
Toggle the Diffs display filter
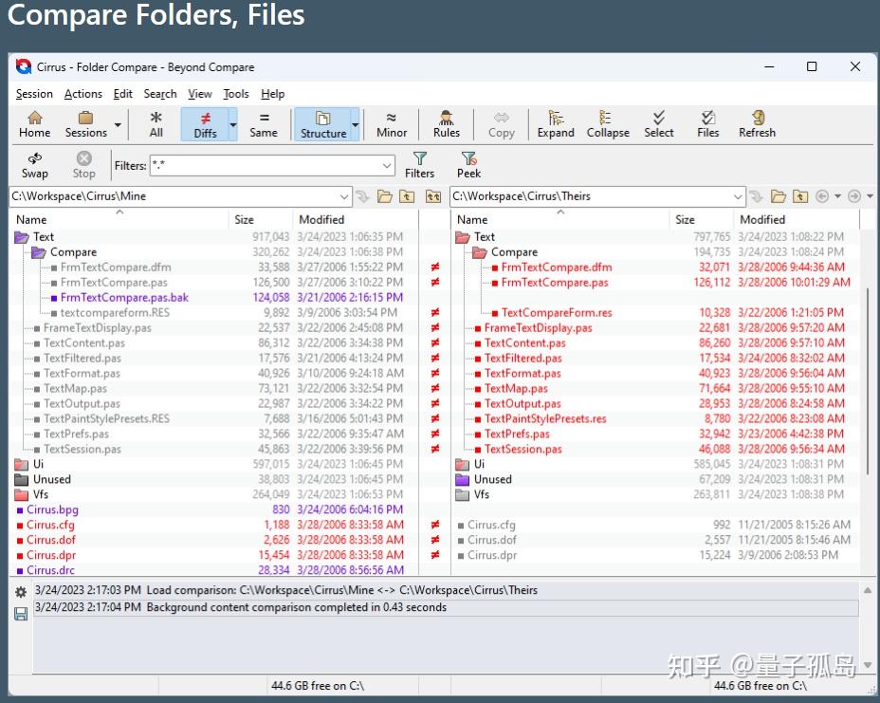205,124
